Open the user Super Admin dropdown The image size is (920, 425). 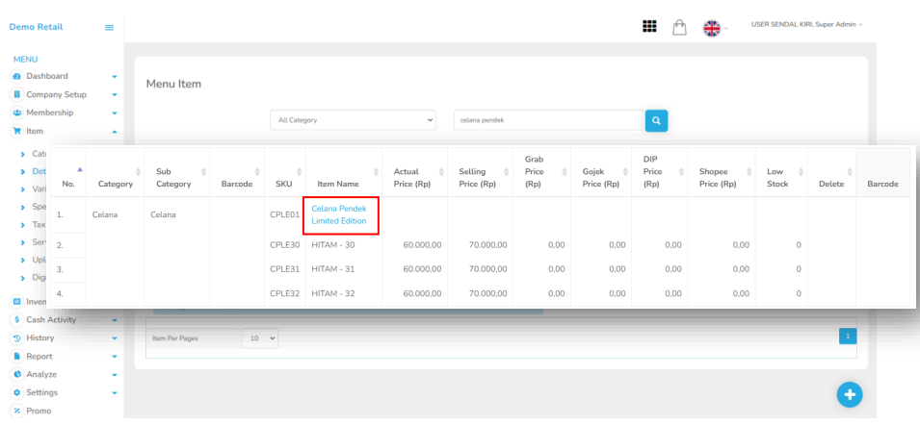click(807, 24)
